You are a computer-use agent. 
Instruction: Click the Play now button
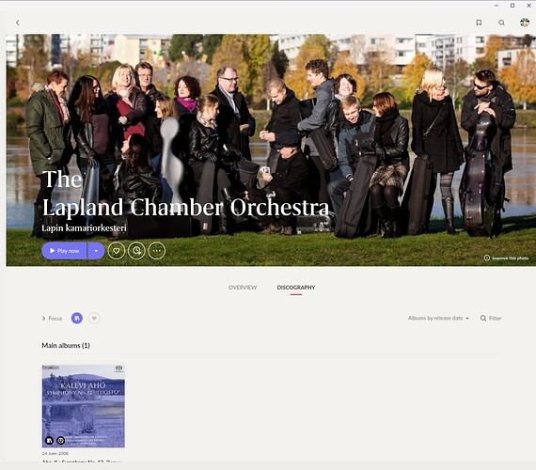click(64, 251)
